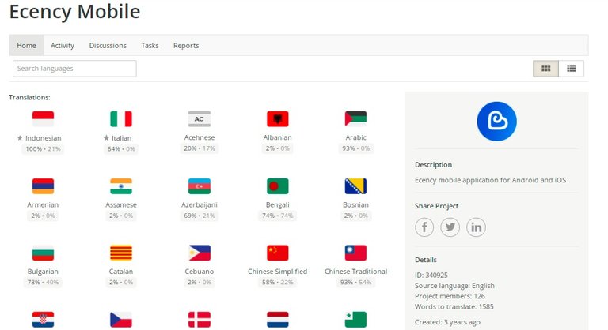Share project on LinkedIn
This screenshot has width=608, height=330.
476,227
